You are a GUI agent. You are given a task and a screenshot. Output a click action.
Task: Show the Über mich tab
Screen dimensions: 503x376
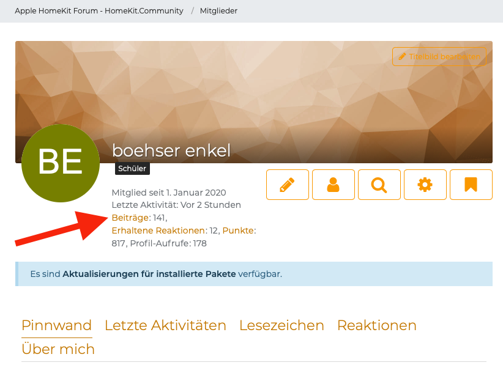(x=58, y=349)
